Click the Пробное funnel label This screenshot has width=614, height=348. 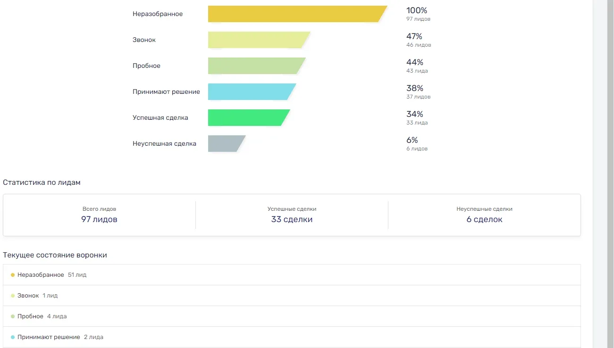click(x=146, y=66)
